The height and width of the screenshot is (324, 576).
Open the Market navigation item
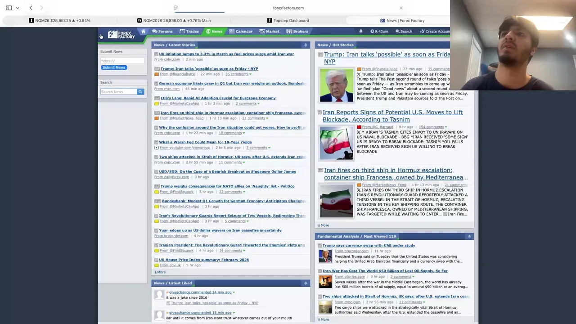pos(269,31)
